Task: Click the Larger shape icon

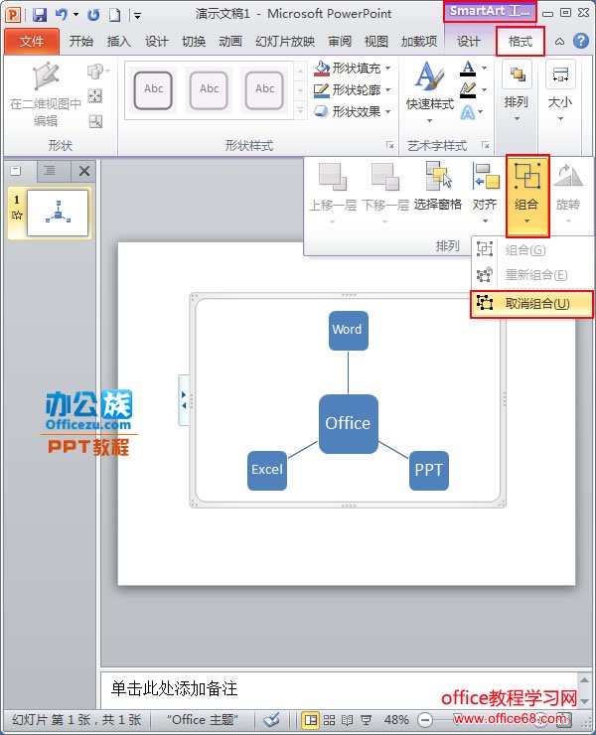Action: coord(94,96)
